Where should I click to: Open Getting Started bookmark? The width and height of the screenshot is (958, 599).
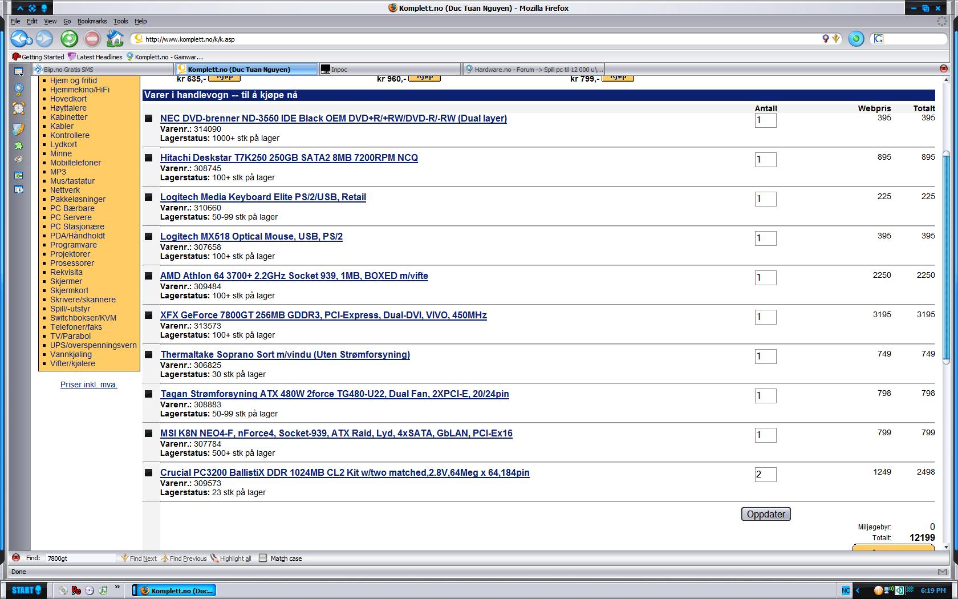point(38,56)
